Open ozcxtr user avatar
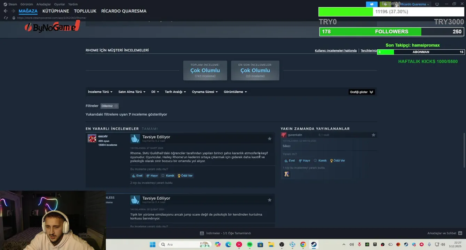The image size is (466, 250). 92,138
